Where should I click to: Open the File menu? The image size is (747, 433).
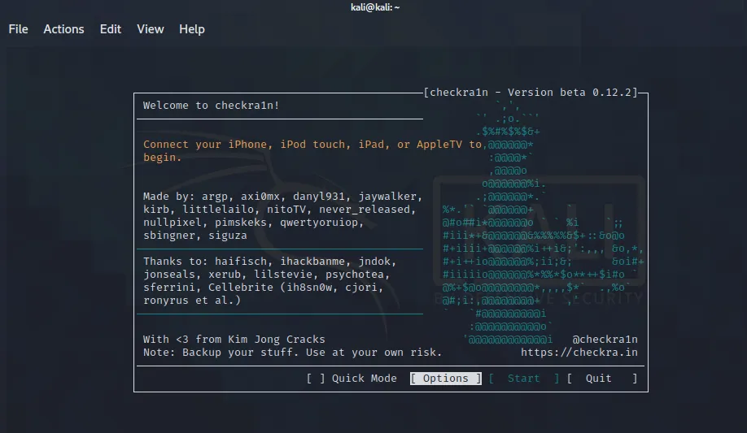coord(18,29)
